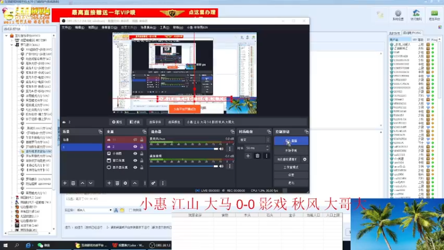444x250 pixels.
Task: Open Mic/Aux channel three-dot options
Action: (230, 148)
